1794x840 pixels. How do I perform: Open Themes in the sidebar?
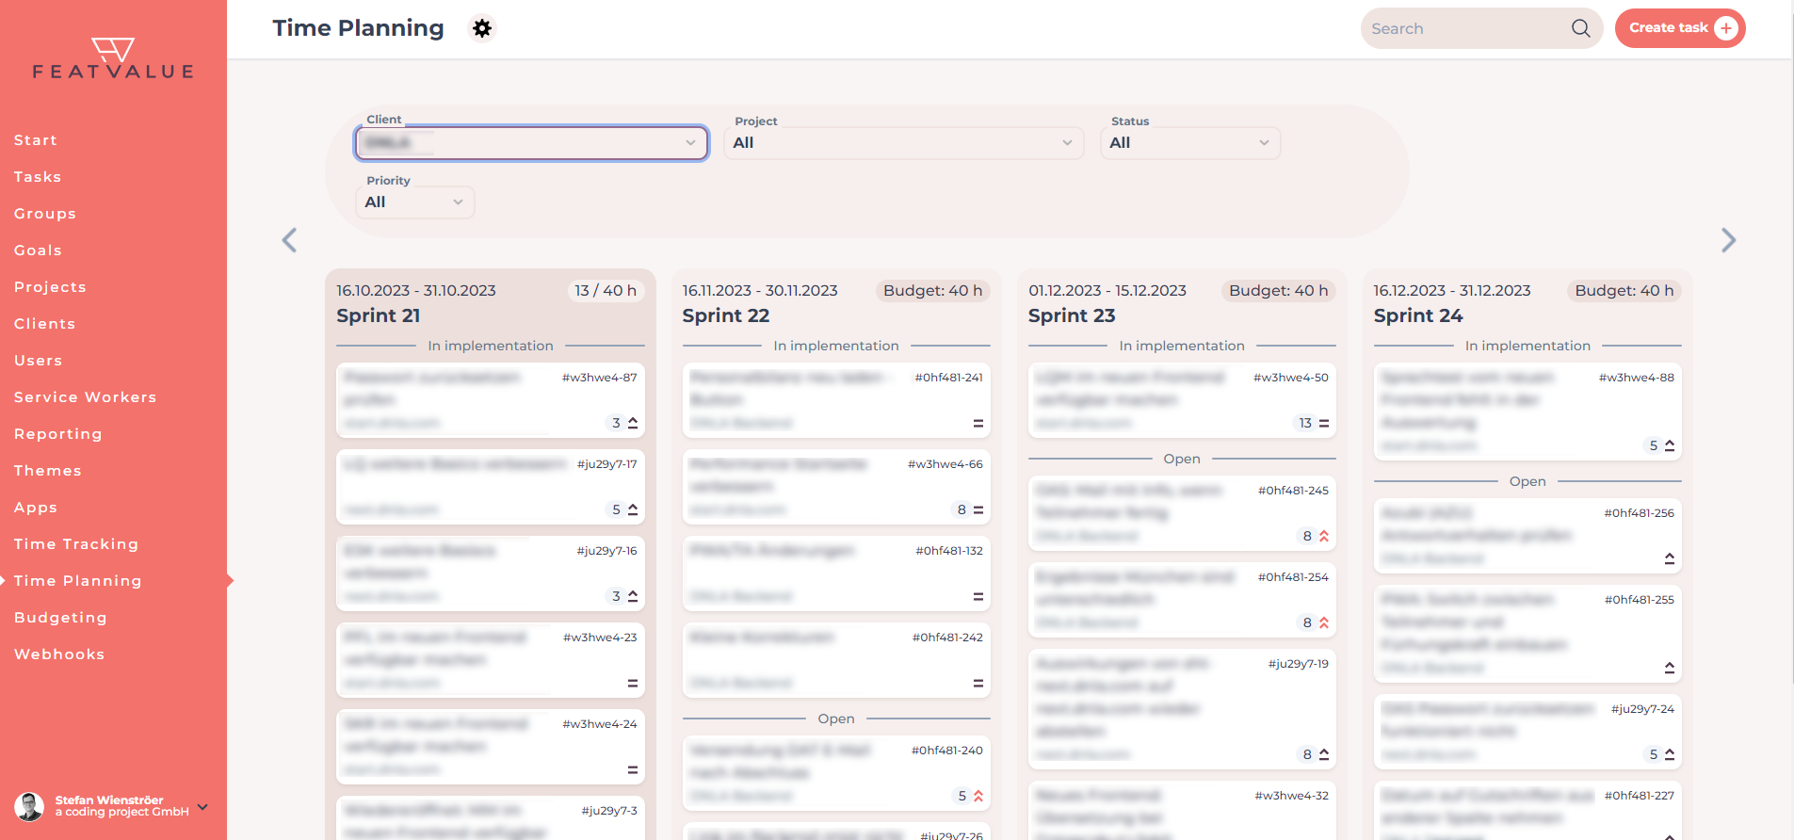[47, 471]
